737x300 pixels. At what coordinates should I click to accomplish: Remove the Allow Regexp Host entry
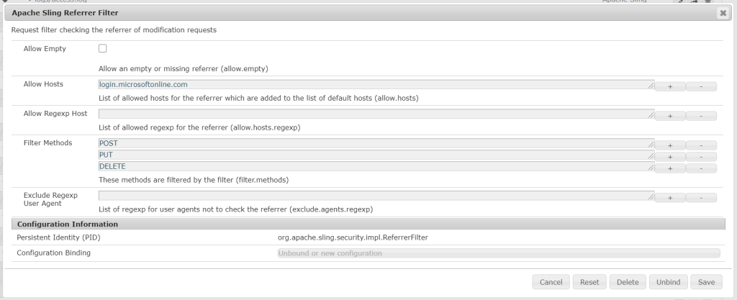click(x=701, y=115)
